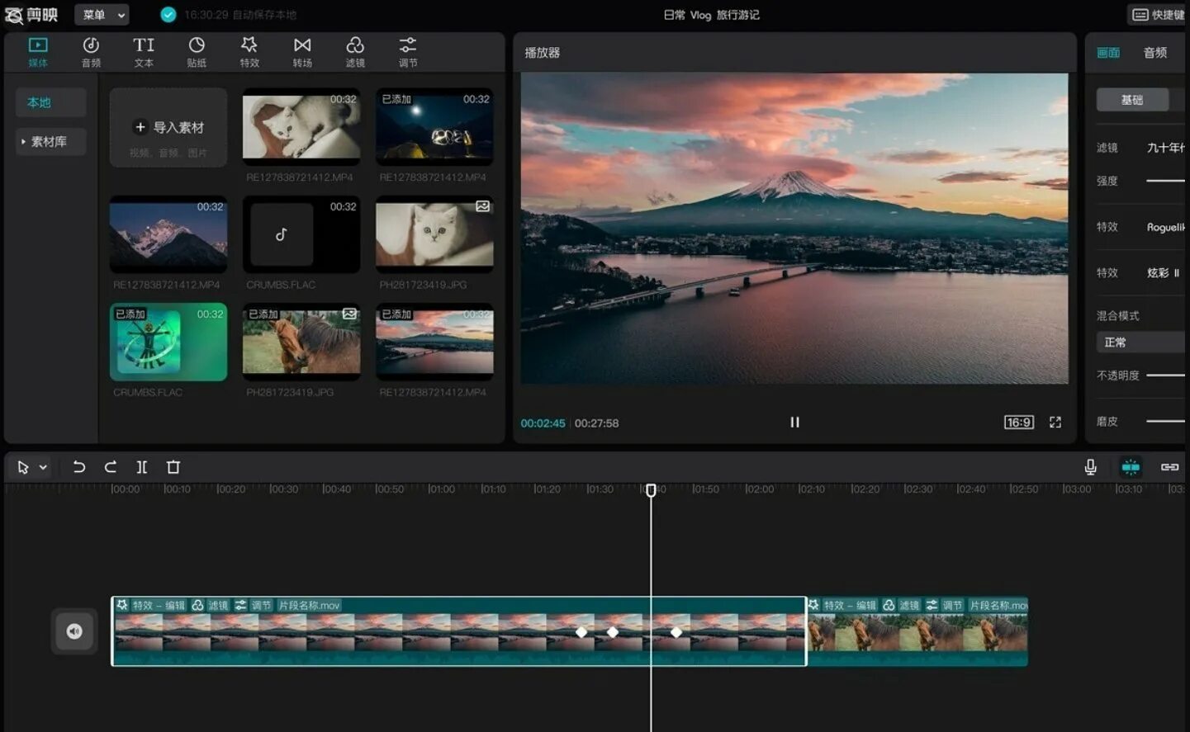Select the 基础 basic sub-tab
Screen dimensions: 1190x732
click(x=1132, y=100)
